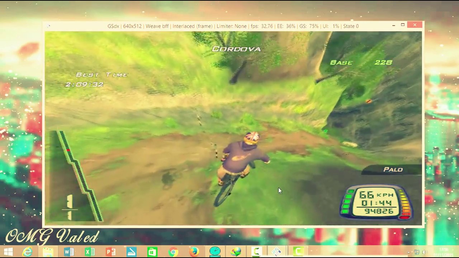Launch Microsoft PowerPoint from taskbar
Viewport: 459px width, 258px height.
click(x=110, y=252)
